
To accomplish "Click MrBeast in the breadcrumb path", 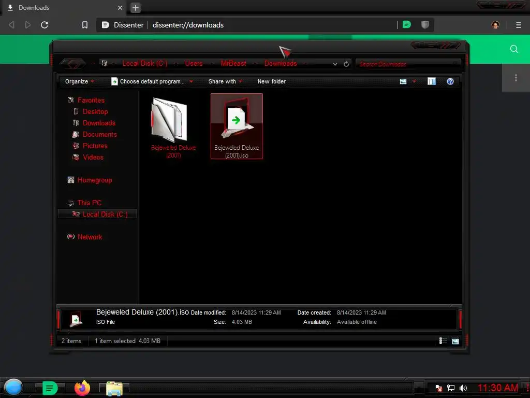I will [233, 63].
